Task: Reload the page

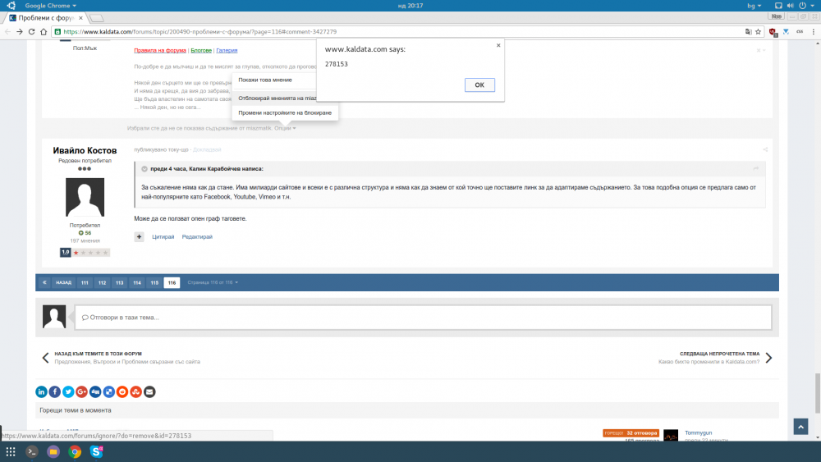Action: pyautogui.click(x=31, y=31)
